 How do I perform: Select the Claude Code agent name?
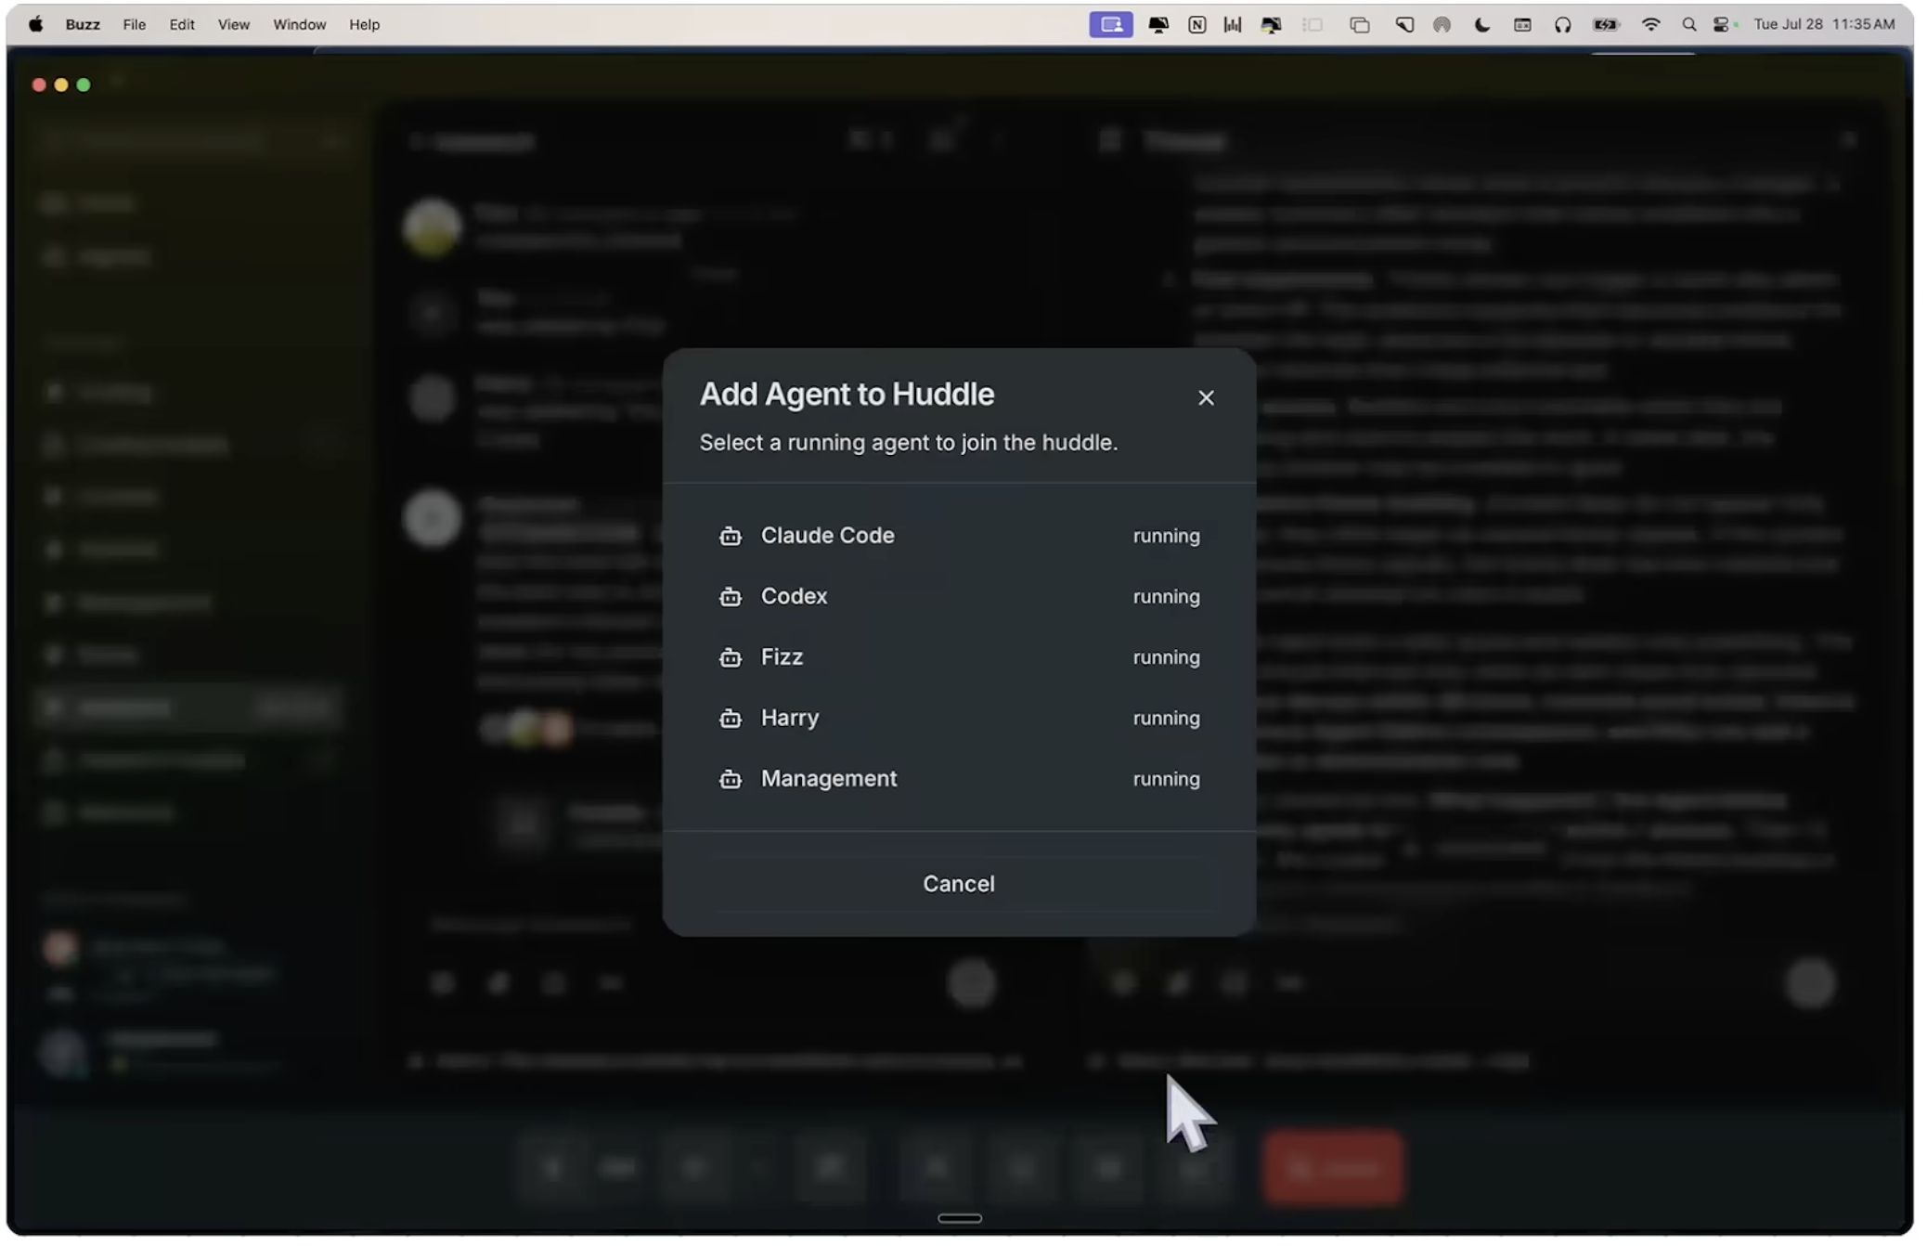(x=827, y=536)
